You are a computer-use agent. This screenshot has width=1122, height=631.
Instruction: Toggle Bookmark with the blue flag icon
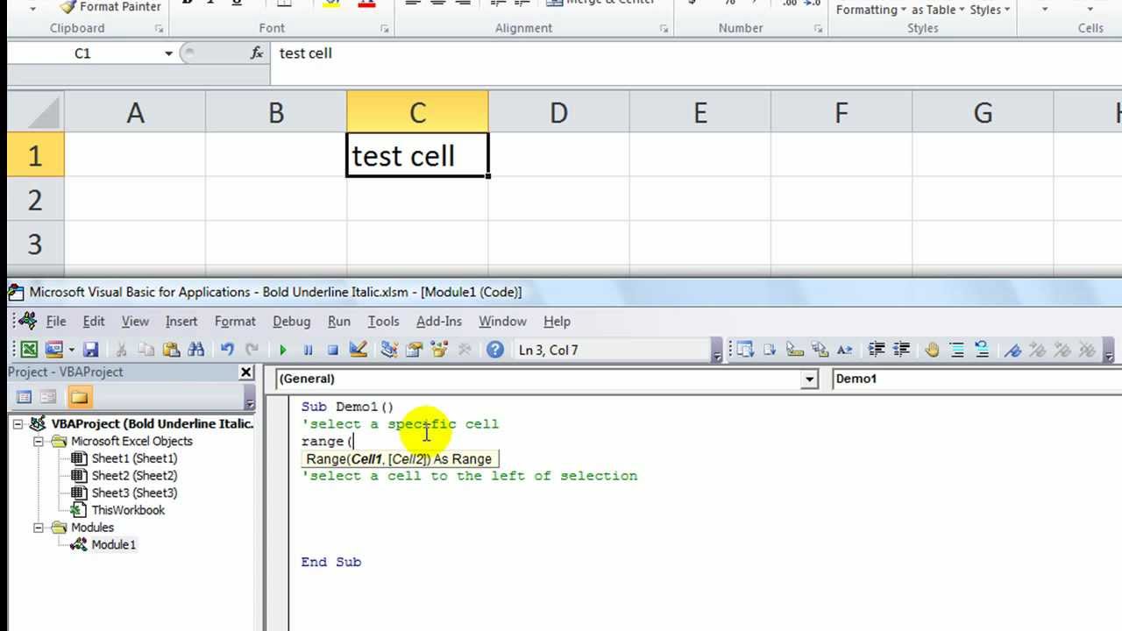click(x=1013, y=350)
